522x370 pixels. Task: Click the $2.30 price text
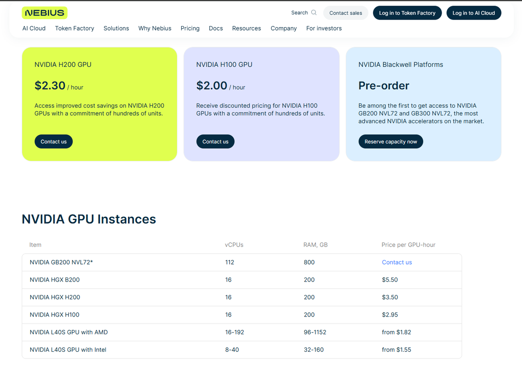click(x=50, y=86)
